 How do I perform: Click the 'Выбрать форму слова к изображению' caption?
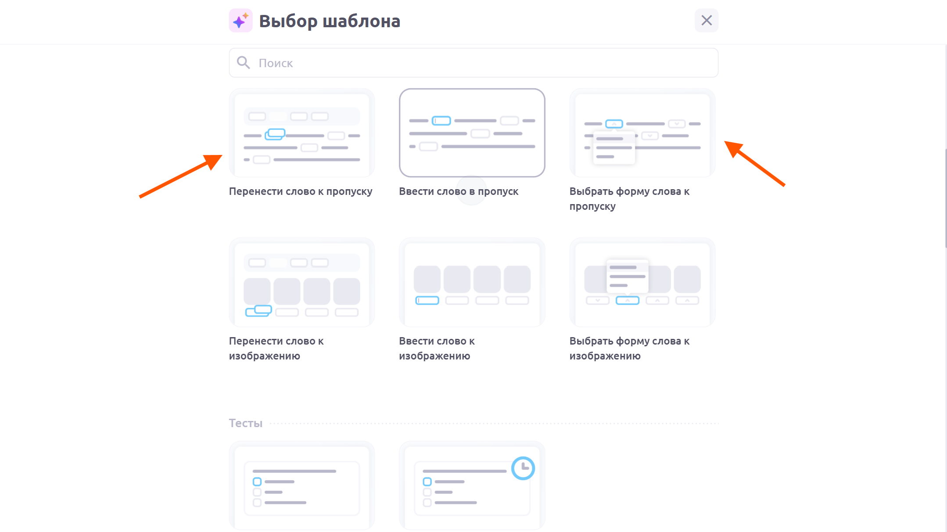(629, 348)
